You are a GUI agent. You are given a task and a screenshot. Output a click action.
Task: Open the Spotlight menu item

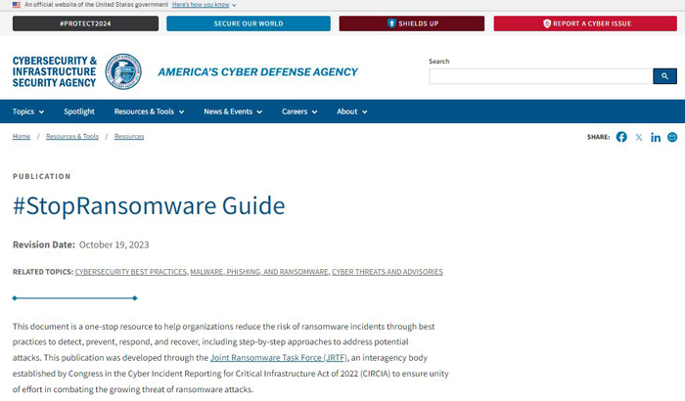[79, 111]
